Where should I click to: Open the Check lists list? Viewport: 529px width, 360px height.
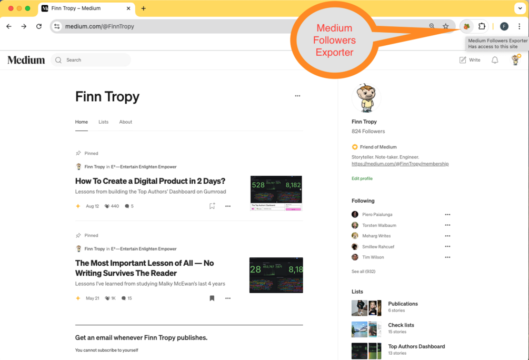pos(401,325)
